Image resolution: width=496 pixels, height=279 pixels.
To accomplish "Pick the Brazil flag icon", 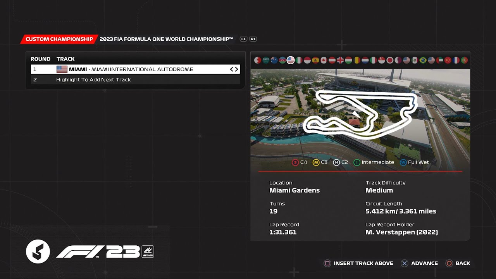I will [x=423, y=60].
